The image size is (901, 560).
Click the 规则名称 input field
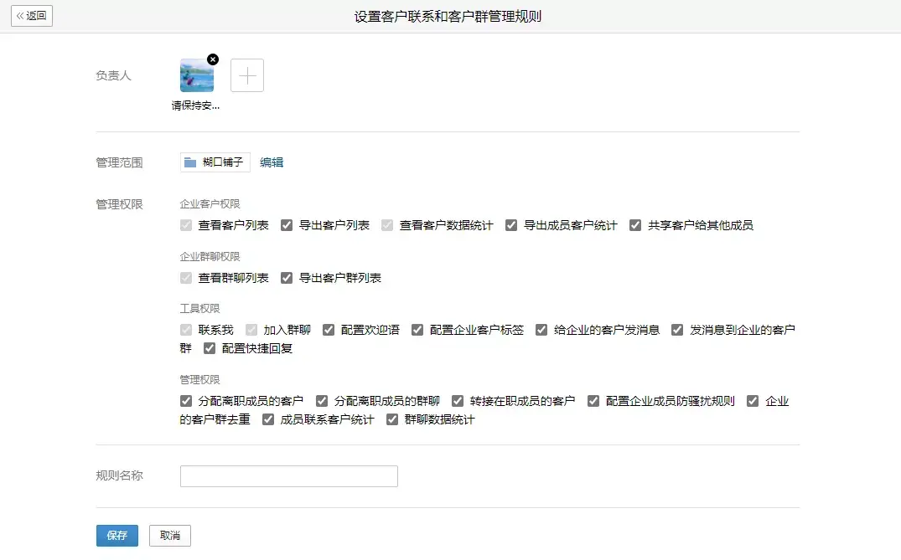coord(288,475)
